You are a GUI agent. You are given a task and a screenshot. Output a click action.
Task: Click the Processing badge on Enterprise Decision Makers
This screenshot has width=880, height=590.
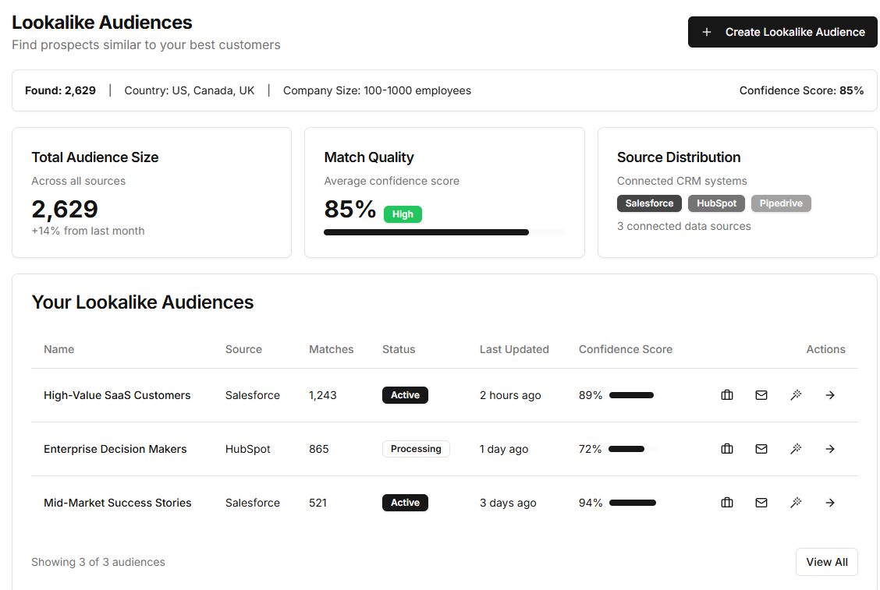(416, 449)
